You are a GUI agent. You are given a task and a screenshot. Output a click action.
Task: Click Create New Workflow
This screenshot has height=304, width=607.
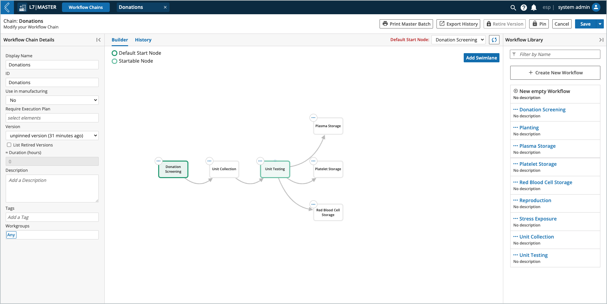pyautogui.click(x=555, y=73)
